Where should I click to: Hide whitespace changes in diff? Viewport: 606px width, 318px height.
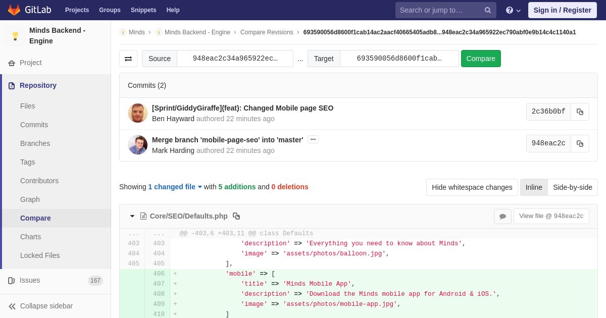pyautogui.click(x=472, y=187)
